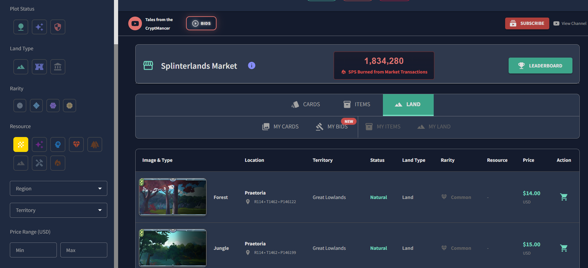
Task: Click the Location column header
Action: coord(254,160)
